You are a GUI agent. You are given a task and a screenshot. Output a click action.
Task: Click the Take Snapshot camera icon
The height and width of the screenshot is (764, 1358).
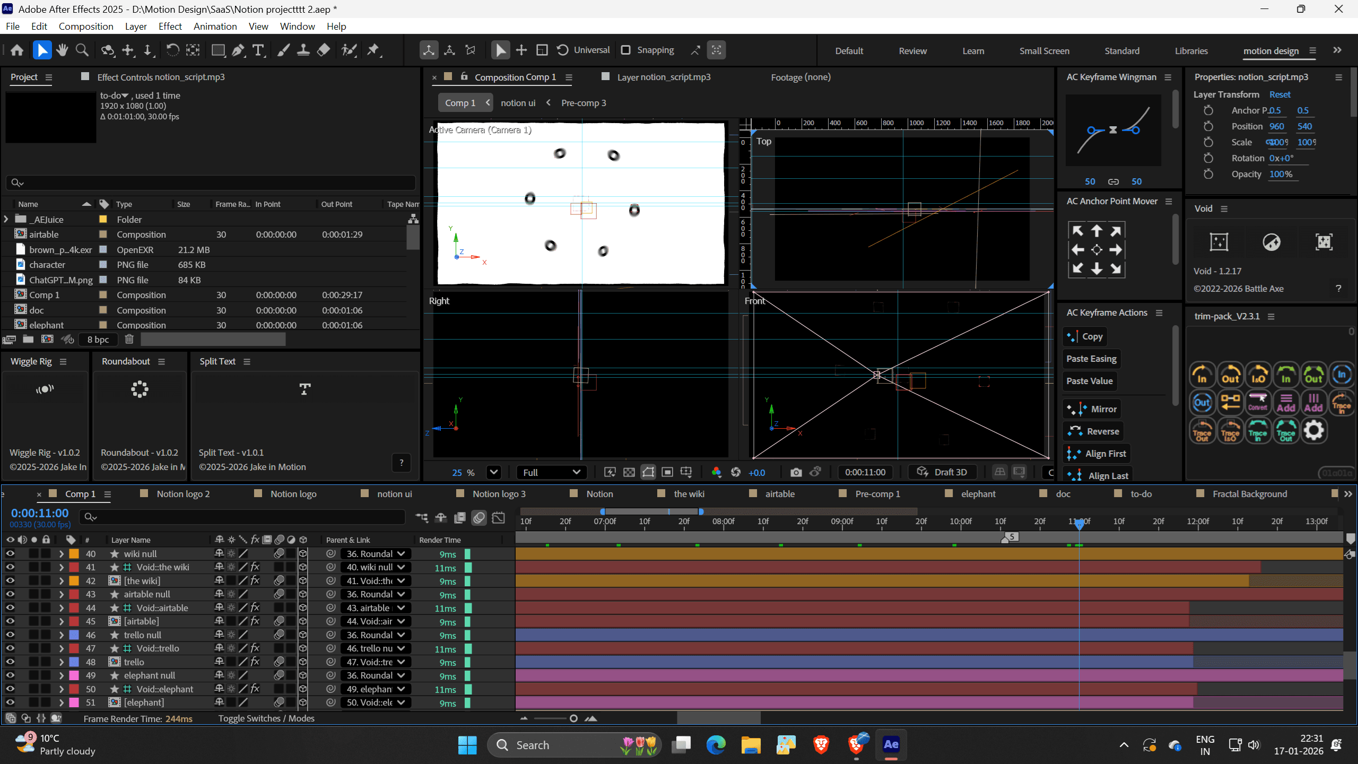coord(796,472)
